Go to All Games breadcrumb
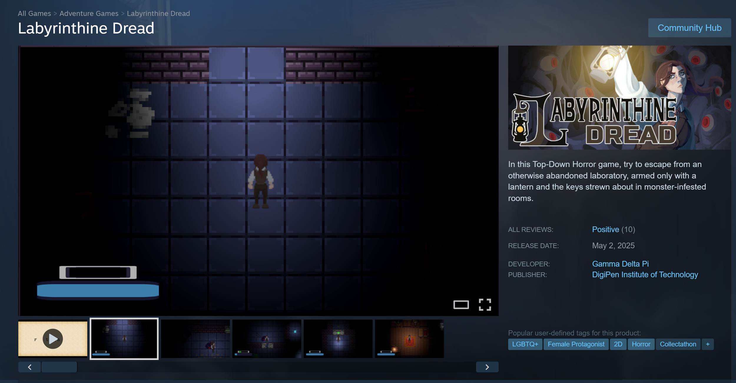The image size is (736, 383). coord(34,14)
